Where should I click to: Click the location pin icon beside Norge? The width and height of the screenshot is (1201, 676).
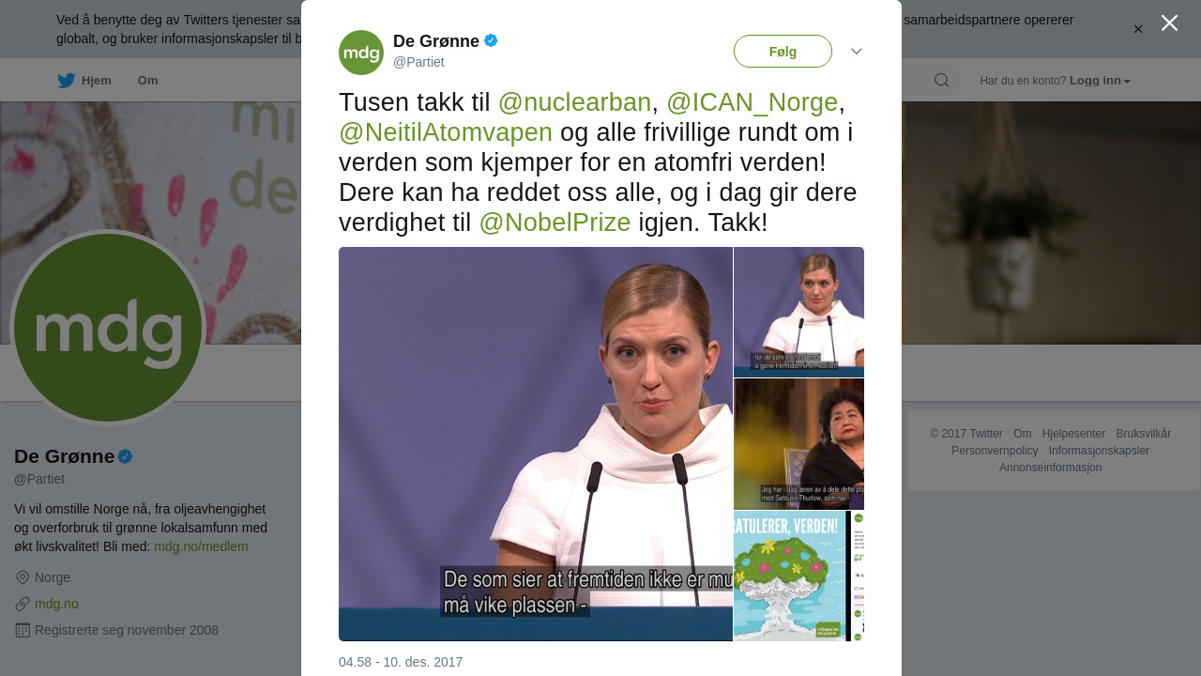tap(23, 577)
